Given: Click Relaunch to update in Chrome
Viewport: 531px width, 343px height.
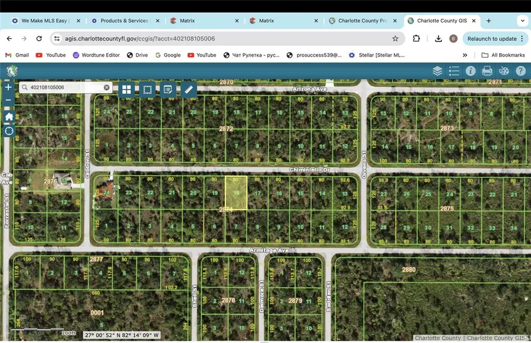Looking at the screenshot, I should coord(491,38).
